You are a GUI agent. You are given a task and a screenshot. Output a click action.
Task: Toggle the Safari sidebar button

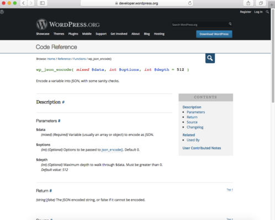point(43,3)
